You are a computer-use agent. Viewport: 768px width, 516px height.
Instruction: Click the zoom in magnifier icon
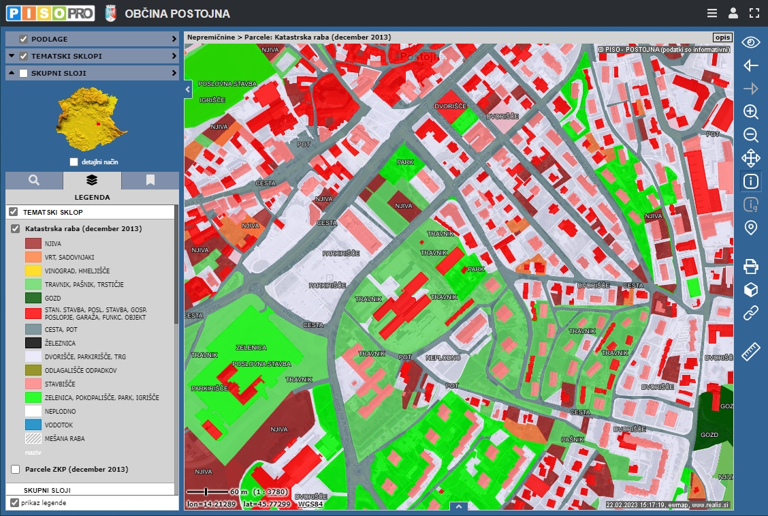click(750, 112)
